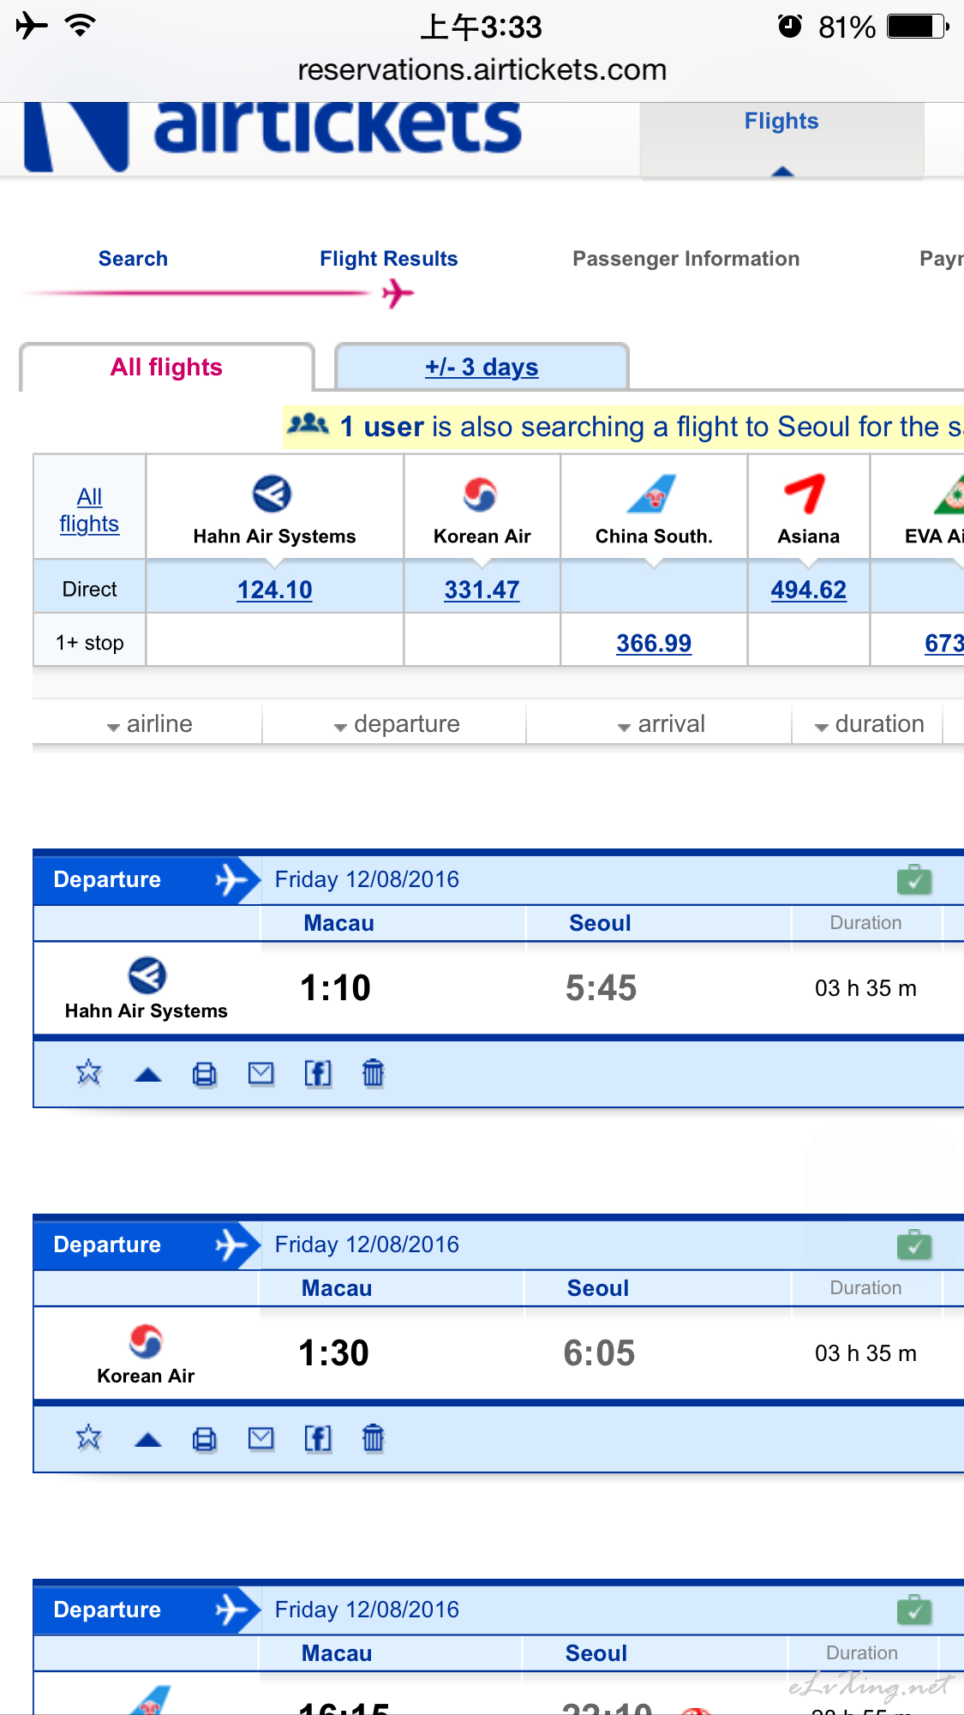Delete the Hahn Air Systems flight with trash icon

[x=373, y=1072]
